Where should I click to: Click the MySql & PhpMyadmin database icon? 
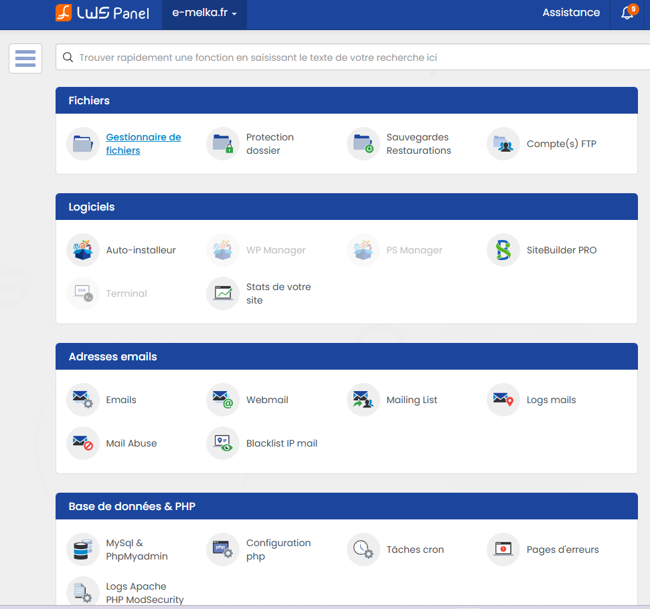coord(83,550)
